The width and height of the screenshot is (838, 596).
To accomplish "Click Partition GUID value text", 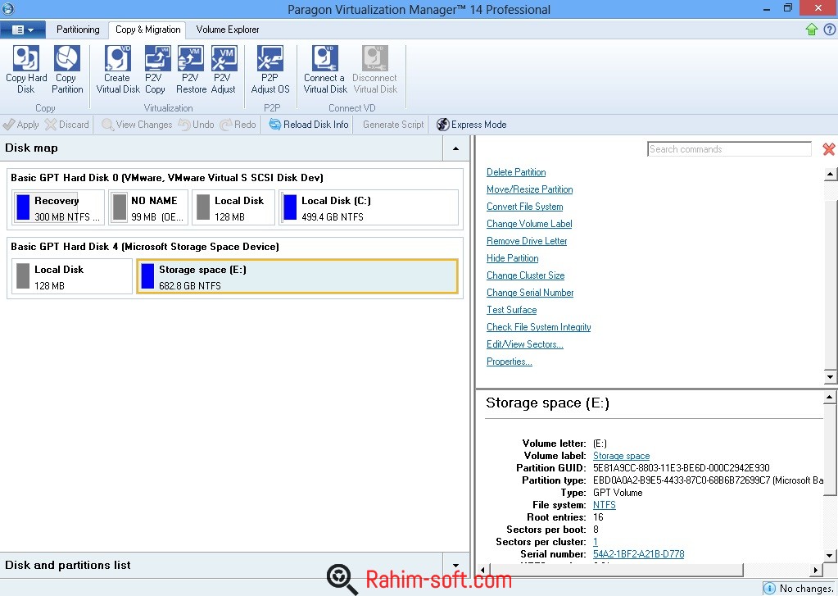I will 682,468.
